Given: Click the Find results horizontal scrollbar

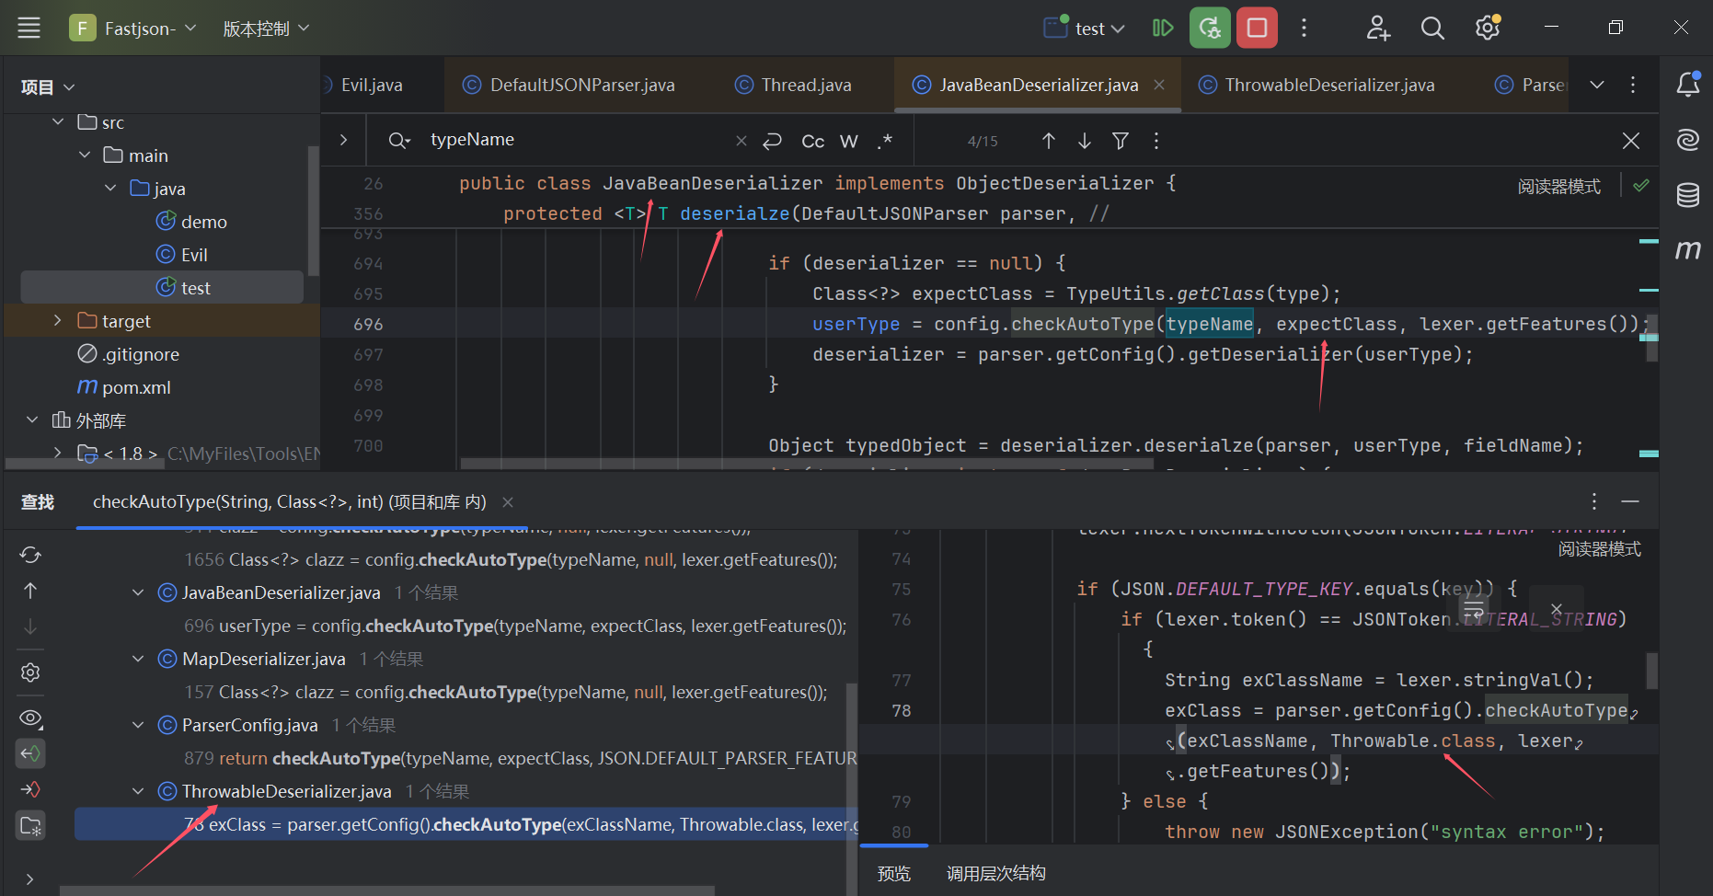Looking at the screenshot, I should point(387,890).
